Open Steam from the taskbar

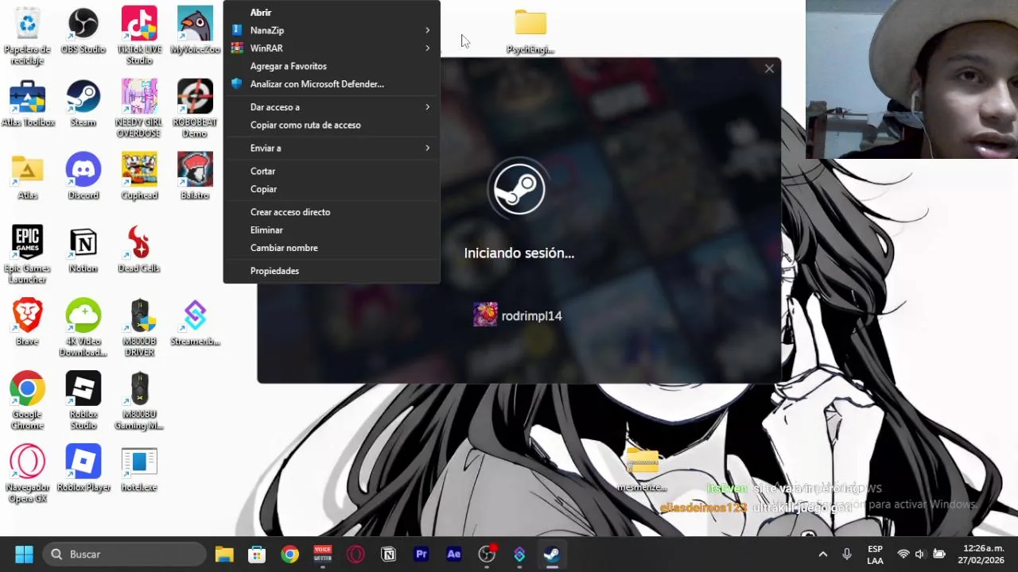point(552,554)
